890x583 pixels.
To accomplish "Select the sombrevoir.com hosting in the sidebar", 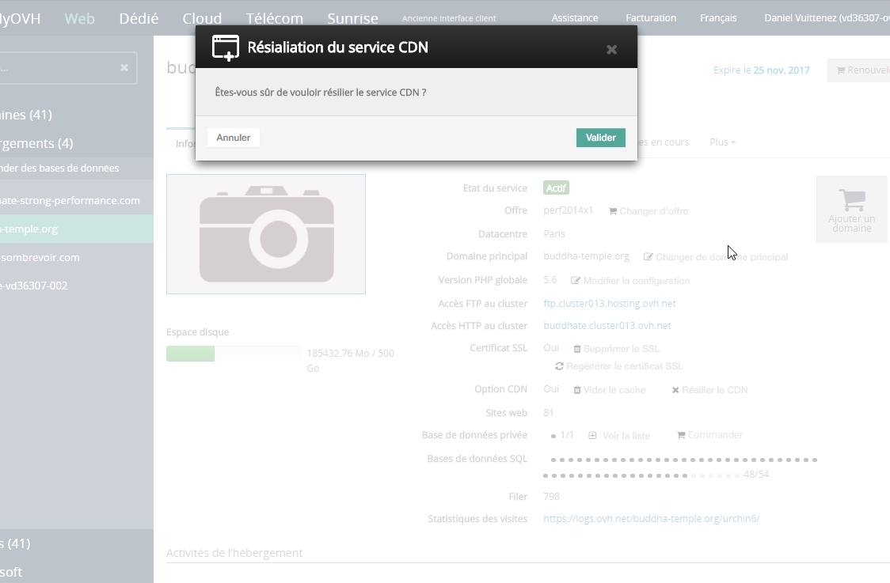I will coord(40,257).
